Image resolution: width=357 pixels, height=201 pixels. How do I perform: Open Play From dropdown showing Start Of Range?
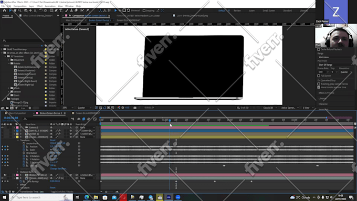(x=334, y=65)
